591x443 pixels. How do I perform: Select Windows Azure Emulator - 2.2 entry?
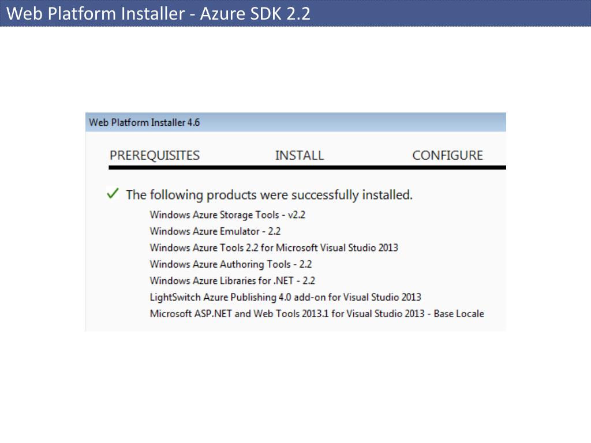click(215, 231)
